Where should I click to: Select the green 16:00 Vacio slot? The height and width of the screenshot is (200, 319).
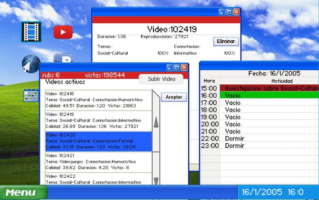(269, 96)
